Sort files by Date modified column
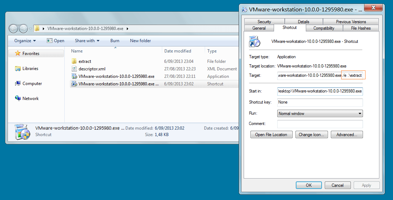This screenshot has height=200, width=393. (x=178, y=51)
